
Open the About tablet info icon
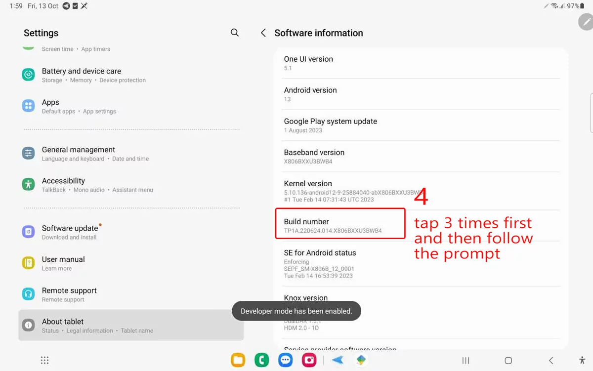pos(28,325)
